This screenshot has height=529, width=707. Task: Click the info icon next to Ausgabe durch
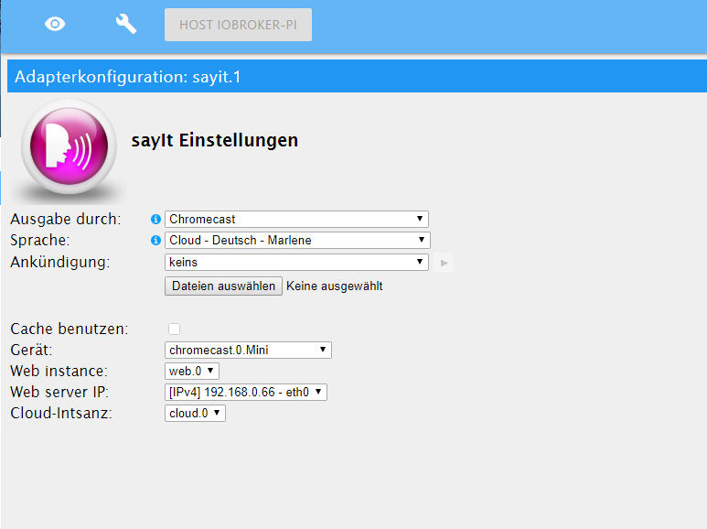(155, 220)
